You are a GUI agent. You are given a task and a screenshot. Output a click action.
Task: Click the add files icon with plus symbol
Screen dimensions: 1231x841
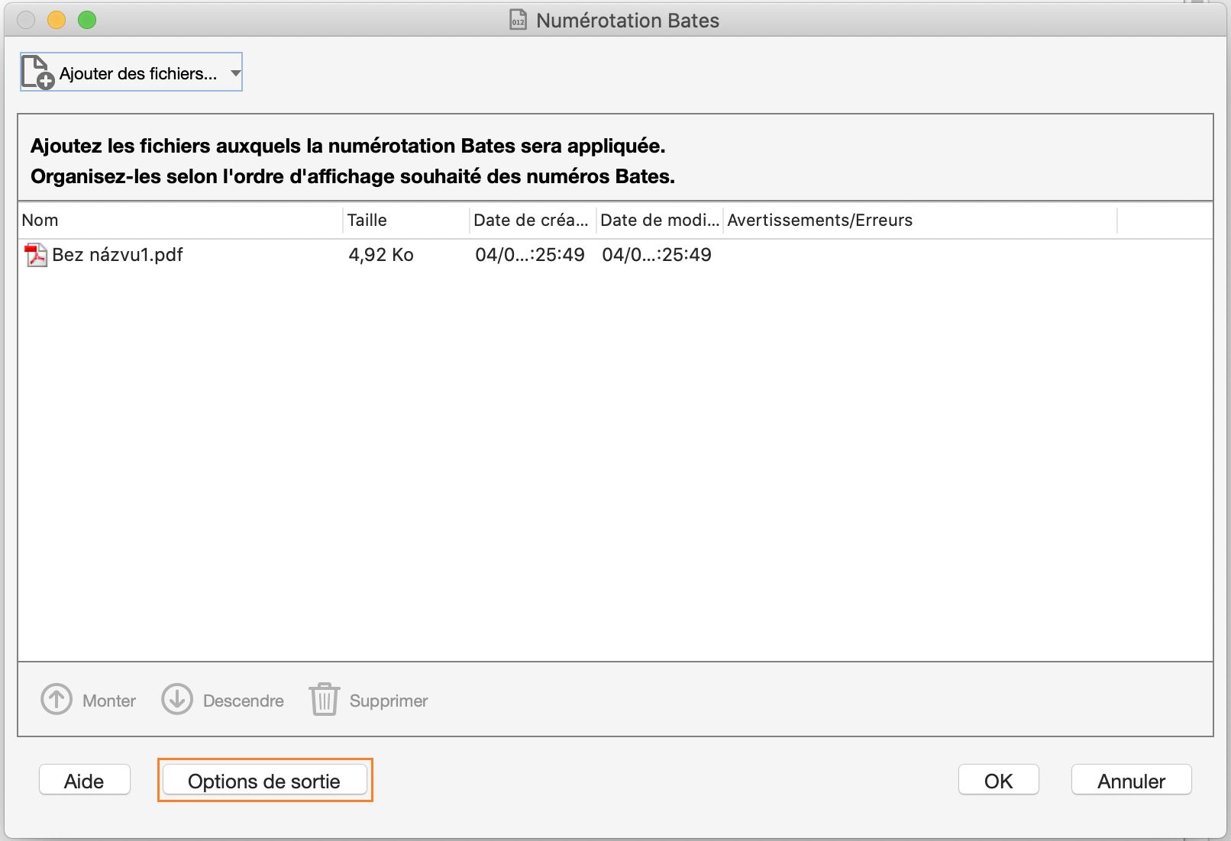point(36,71)
